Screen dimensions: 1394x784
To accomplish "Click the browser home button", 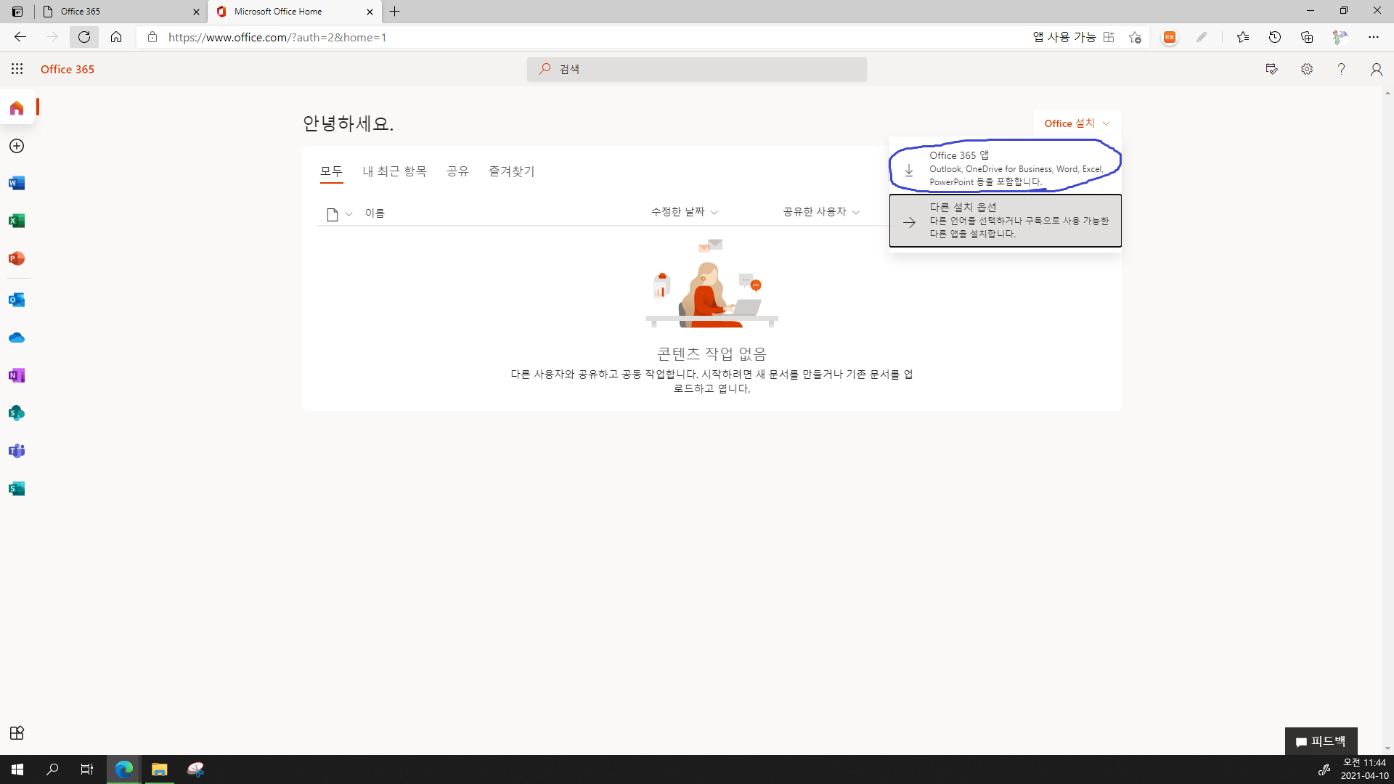I will pyautogui.click(x=116, y=37).
